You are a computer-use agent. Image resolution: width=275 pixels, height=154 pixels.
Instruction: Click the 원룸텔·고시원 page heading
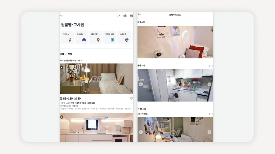click(73, 25)
